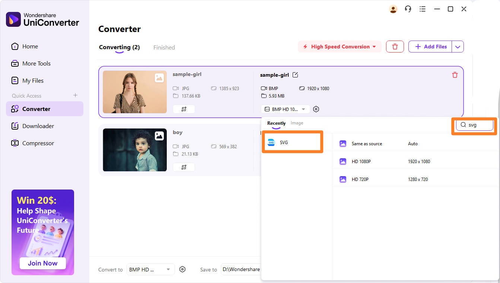
Task: Open the Convert to format dropdown
Action: tap(150, 270)
